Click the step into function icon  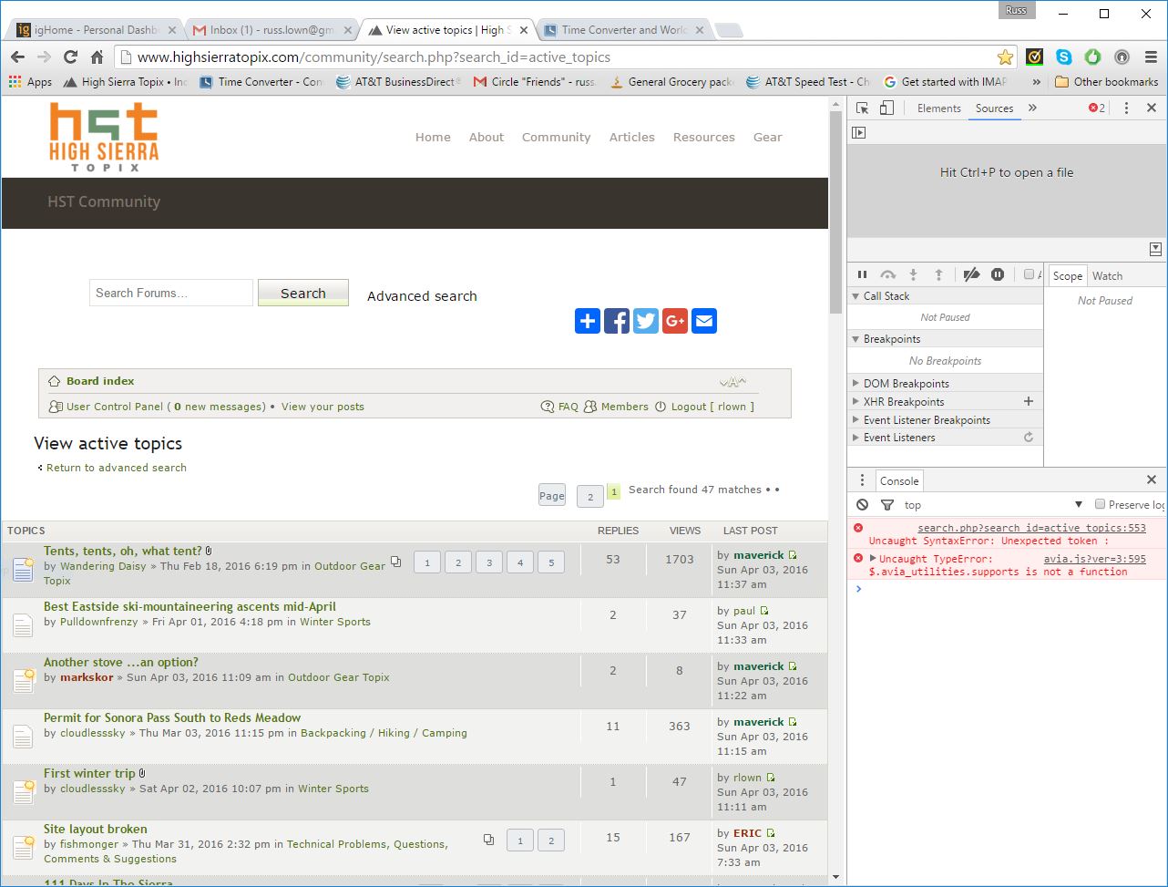[x=913, y=274]
